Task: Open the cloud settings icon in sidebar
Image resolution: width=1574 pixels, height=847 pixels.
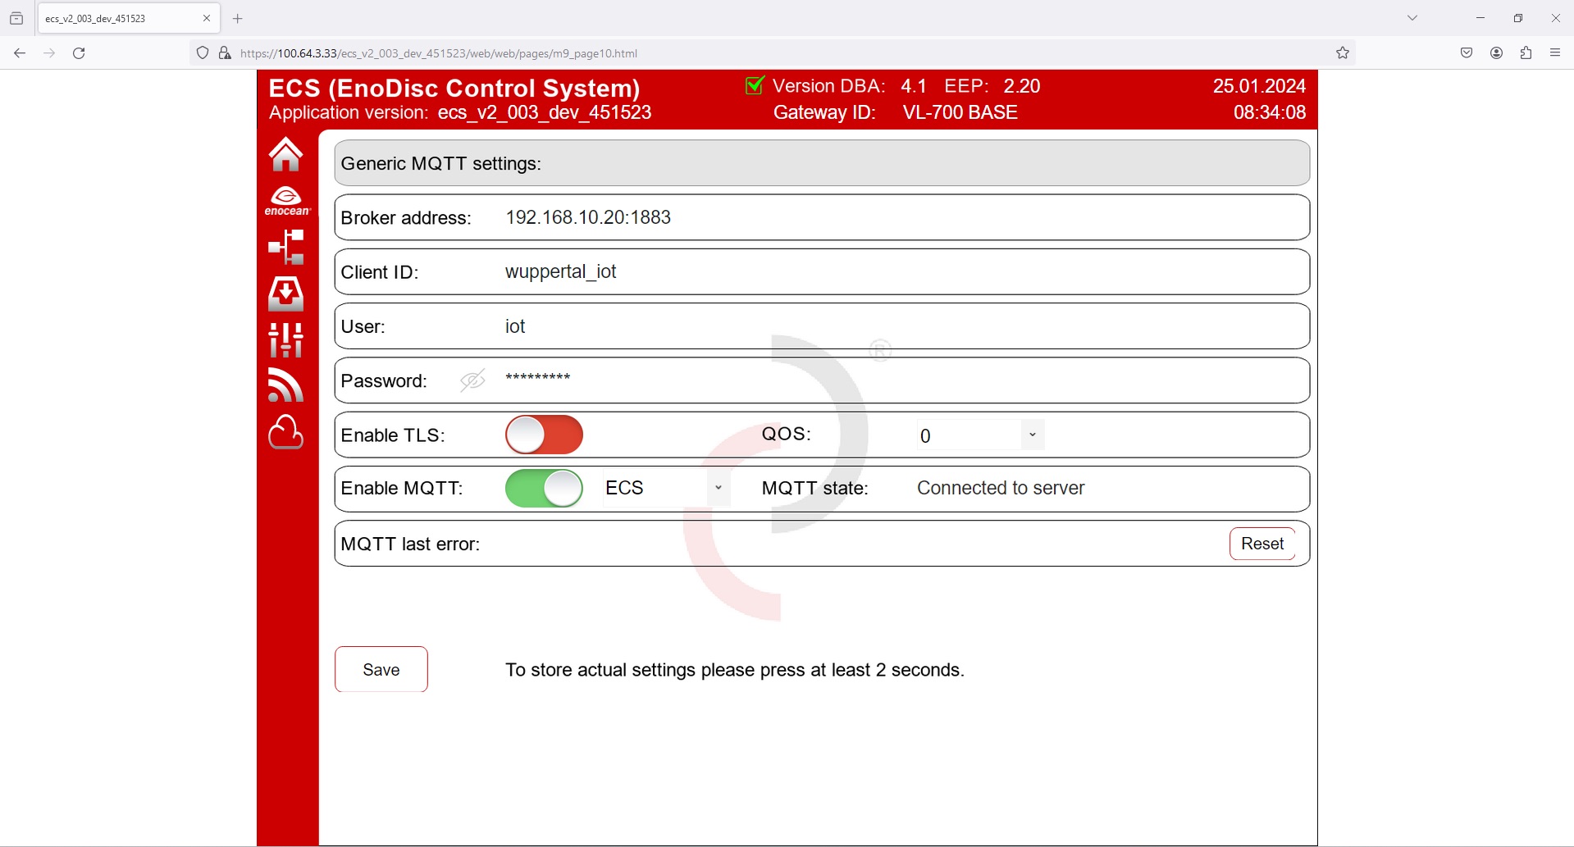Action: pyautogui.click(x=285, y=432)
